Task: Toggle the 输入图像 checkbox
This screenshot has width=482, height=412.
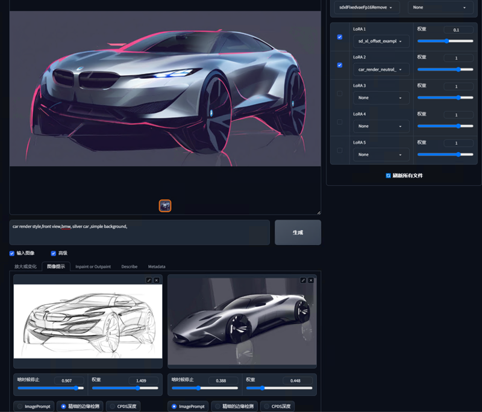Action: [x=12, y=253]
